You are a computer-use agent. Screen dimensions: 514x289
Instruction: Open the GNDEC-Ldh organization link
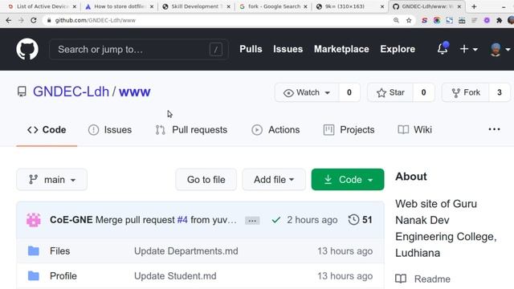71,92
